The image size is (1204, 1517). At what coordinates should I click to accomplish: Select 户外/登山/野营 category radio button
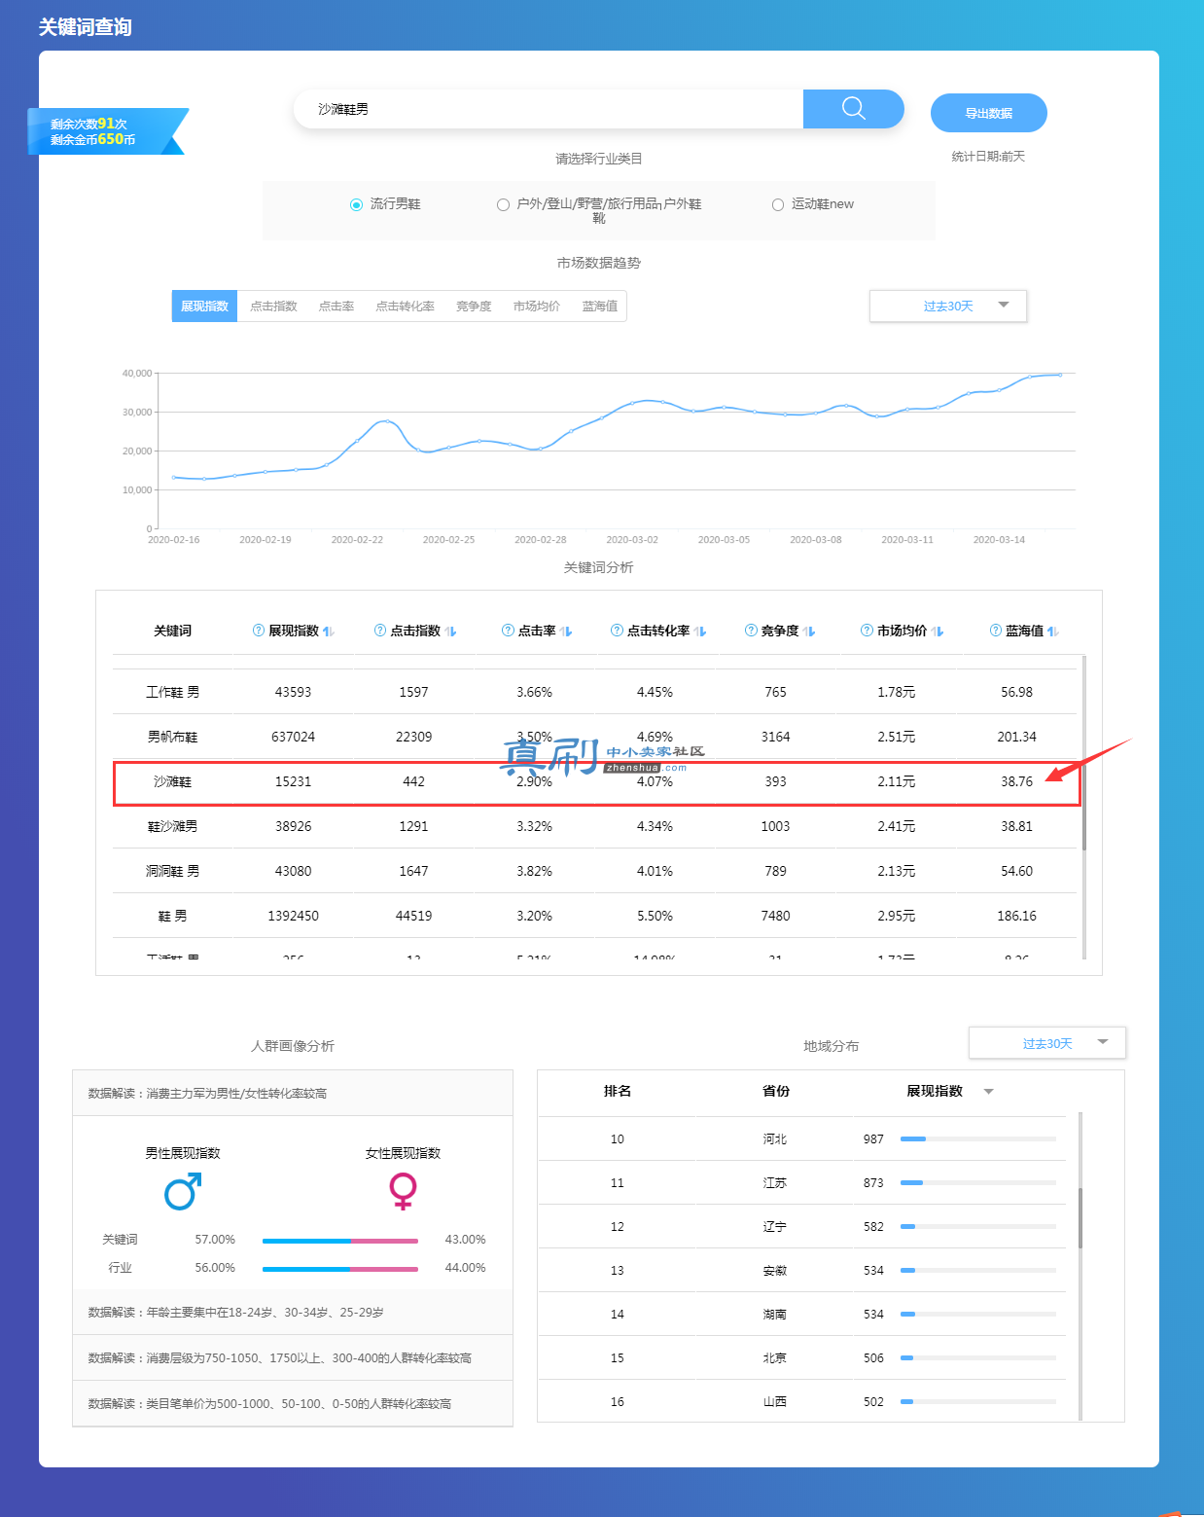point(503,204)
